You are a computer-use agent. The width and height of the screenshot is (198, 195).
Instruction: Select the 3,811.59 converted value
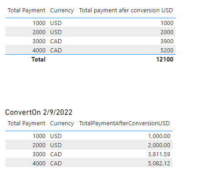pyautogui.click(x=159, y=154)
